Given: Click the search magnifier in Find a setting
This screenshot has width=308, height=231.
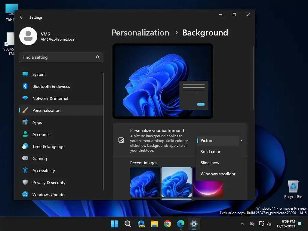Looking at the screenshot, I should [98, 57].
